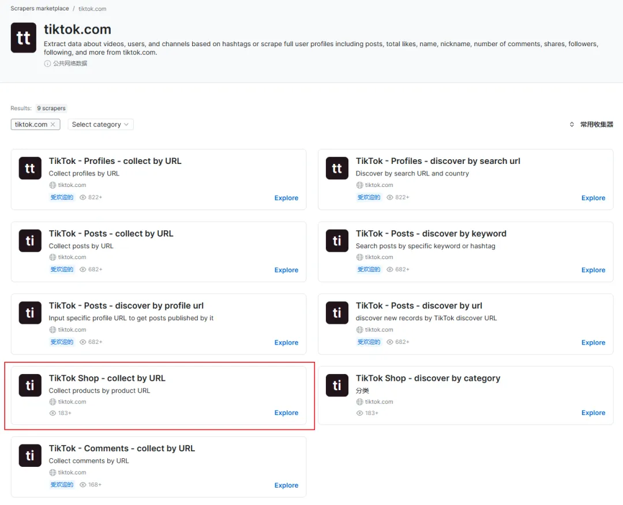Click ti icon of TikTok Shop discover by category
Image resolution: width=623 pixels, height=505 pixels.
click(337, 386)
